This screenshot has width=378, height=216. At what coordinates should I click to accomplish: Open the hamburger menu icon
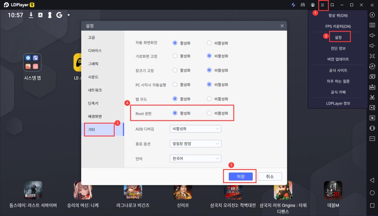point(322,5)
